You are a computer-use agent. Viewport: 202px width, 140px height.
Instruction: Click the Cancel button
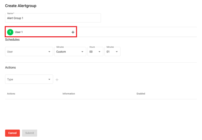(12, 133)
